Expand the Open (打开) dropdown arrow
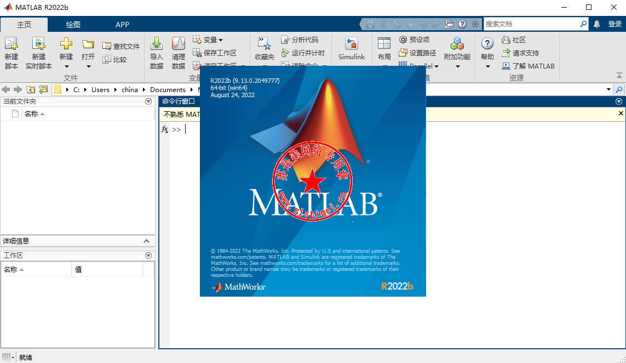 (x=89, y=66)
